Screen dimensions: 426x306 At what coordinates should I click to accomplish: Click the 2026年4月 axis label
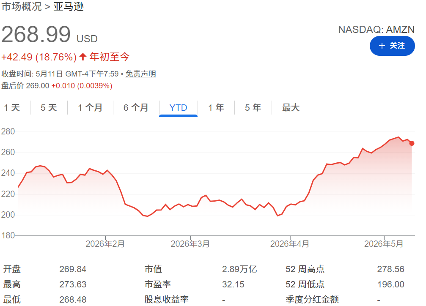(x=290, y=244)
